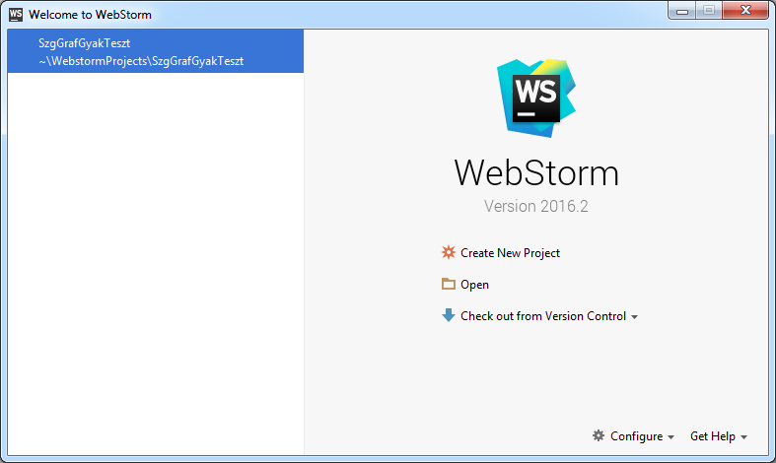Screen dimensions: 776x463
Task: Create a new project
Action: pos(510,253)
